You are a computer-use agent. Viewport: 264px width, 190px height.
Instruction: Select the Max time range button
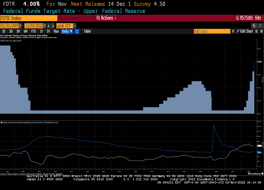56,31
